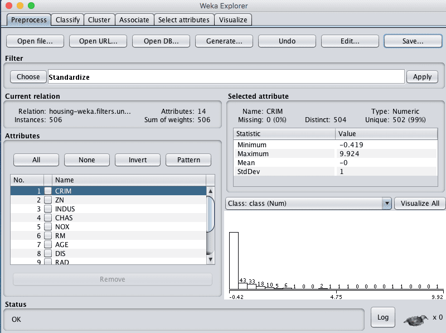446x333 pixels.
Task: Select the CHAS attribute row
Action: coord(108,218)
